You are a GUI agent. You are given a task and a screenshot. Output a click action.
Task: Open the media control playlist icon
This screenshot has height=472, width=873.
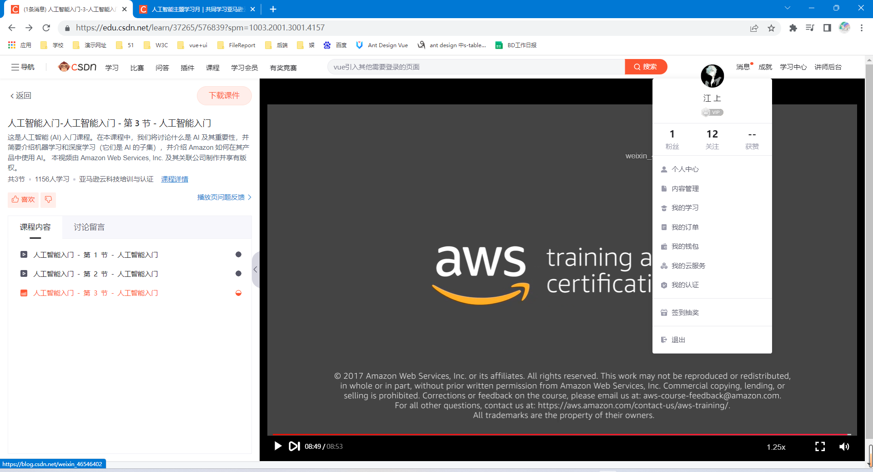pyautogui.click(x=810, y=28)
